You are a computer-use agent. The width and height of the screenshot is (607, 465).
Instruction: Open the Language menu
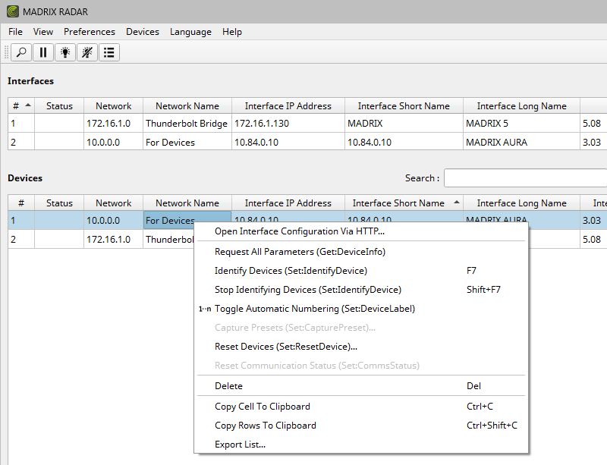tap(190, 32)
